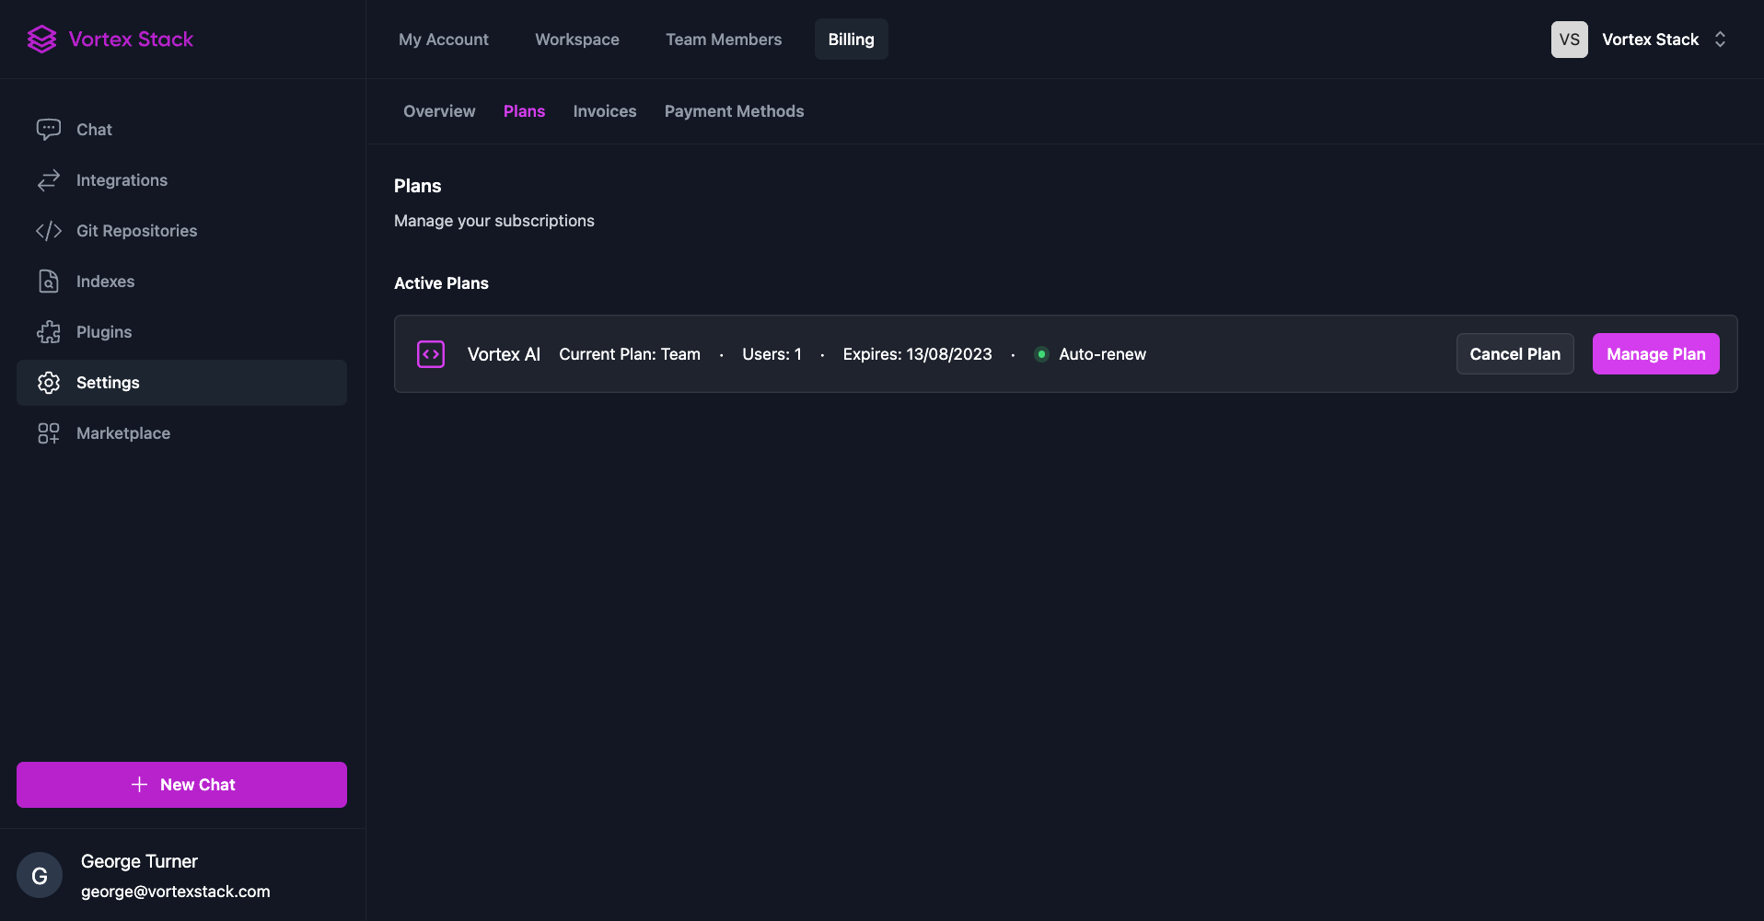Click the Vortex Stack brand name link

131,39
